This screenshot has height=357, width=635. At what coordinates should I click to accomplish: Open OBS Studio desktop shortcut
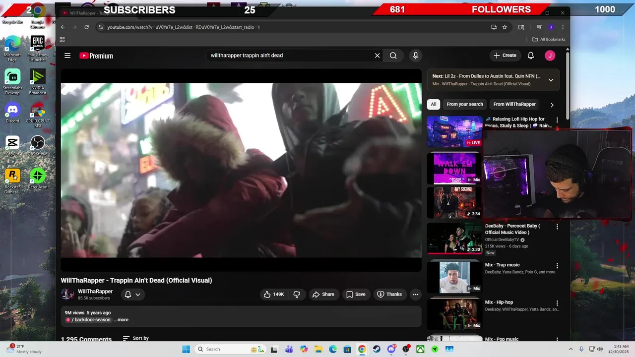[38, 146]
